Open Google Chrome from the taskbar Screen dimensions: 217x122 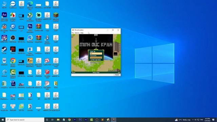tap(69, 120)
